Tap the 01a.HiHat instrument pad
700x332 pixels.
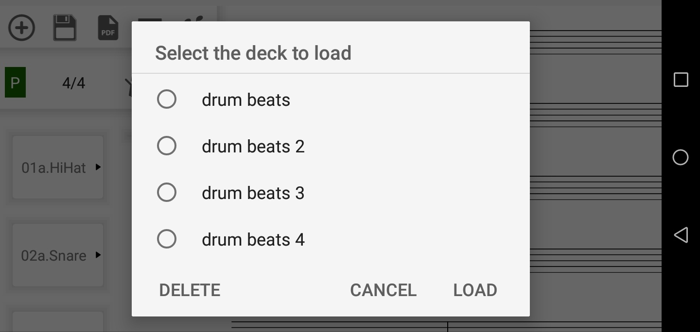click(58, 167)
